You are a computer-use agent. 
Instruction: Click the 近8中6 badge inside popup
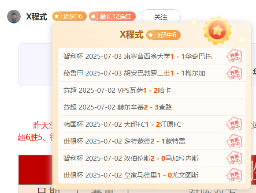tap(163, 35)
